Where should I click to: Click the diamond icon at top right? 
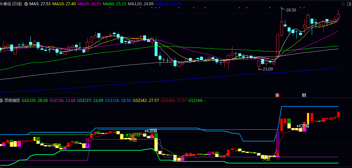coord(343,4)
